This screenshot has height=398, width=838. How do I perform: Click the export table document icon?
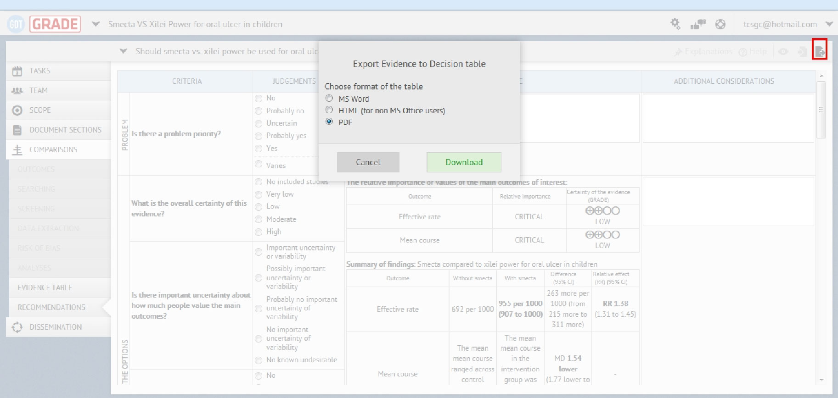pyautogui.click(x=820, y=51)
